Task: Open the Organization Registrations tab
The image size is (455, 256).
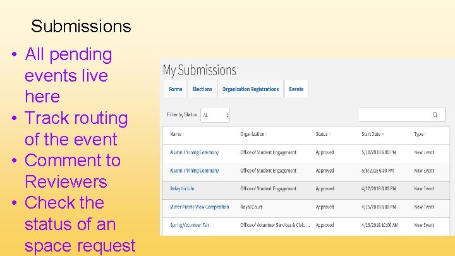Action: click(x=250, y=89)
